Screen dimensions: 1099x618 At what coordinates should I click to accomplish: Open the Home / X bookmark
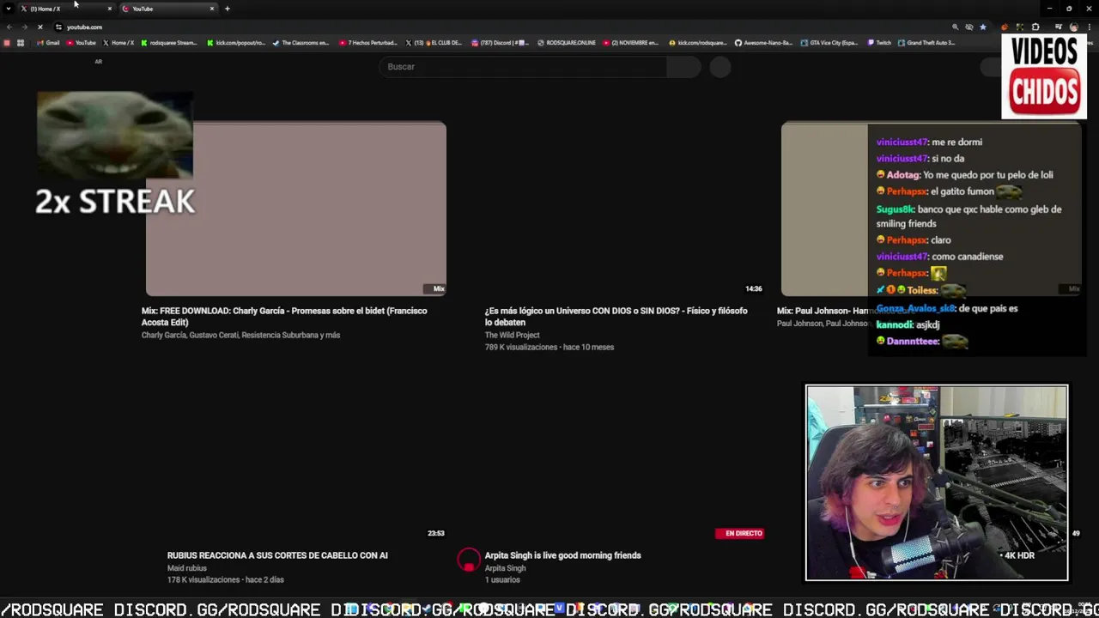point(118,43)
